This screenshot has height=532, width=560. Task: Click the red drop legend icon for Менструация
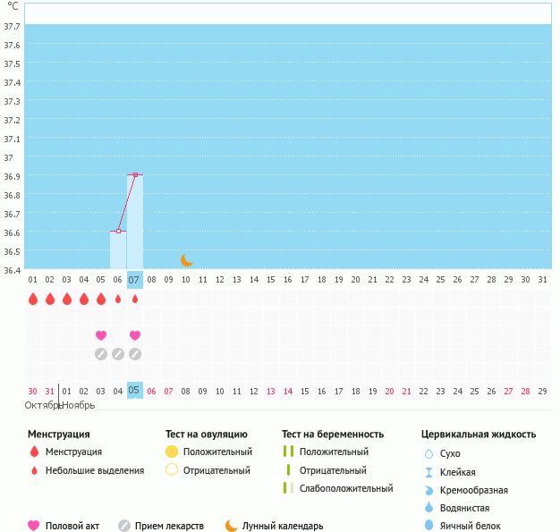click(34, 452)
